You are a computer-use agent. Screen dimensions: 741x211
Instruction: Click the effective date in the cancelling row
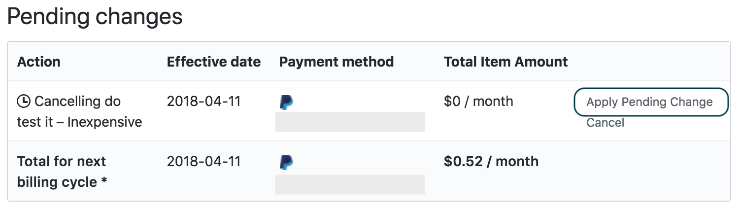coord(203,102)
